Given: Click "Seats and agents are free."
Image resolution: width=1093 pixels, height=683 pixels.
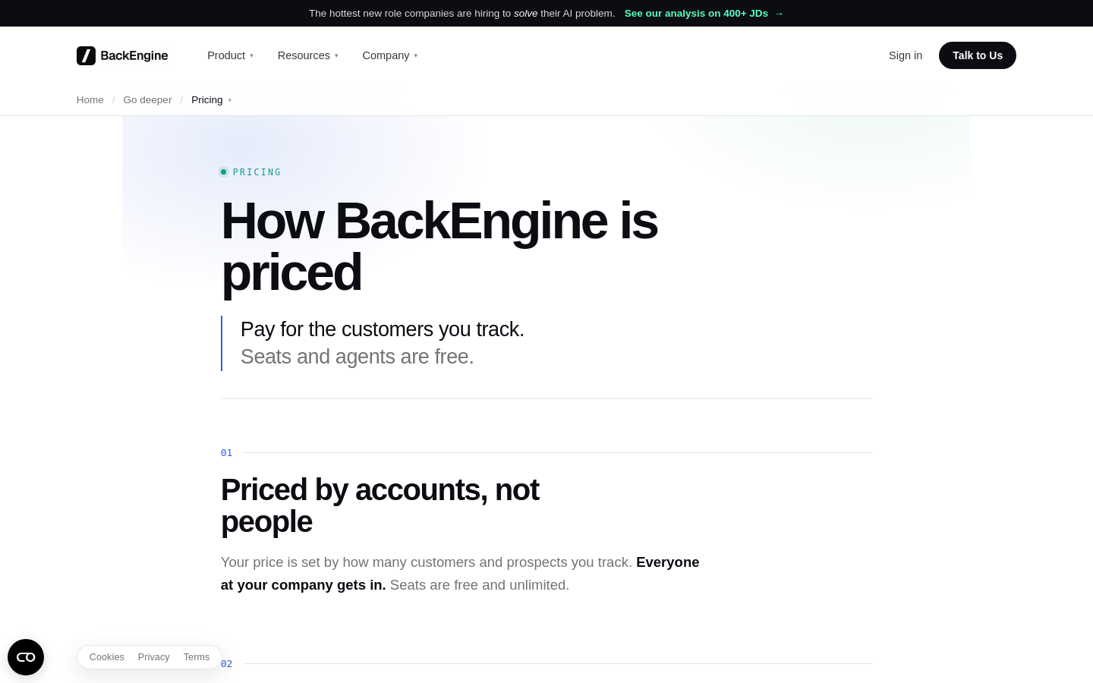Looking at the screenshot, I should point(358,357).
